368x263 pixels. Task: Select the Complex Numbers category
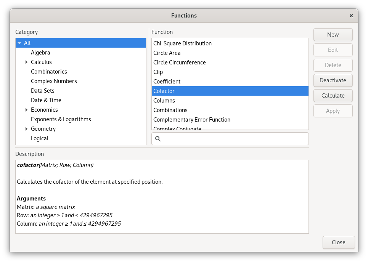(53, 81)
